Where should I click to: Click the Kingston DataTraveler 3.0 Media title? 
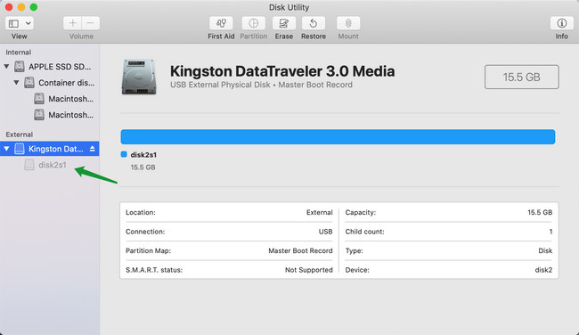pyautogui.click(x=282, y=71)
